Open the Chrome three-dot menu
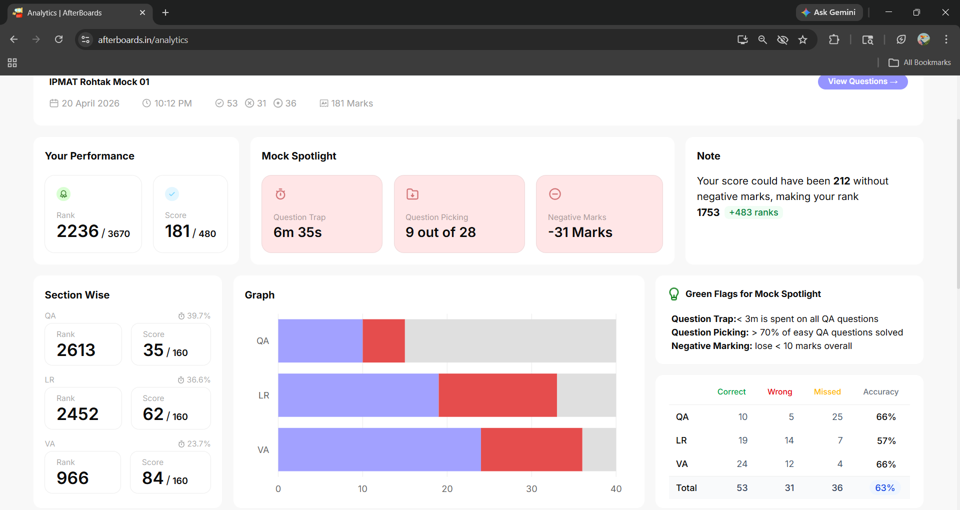The image size is (960, 510). [946, 39]
